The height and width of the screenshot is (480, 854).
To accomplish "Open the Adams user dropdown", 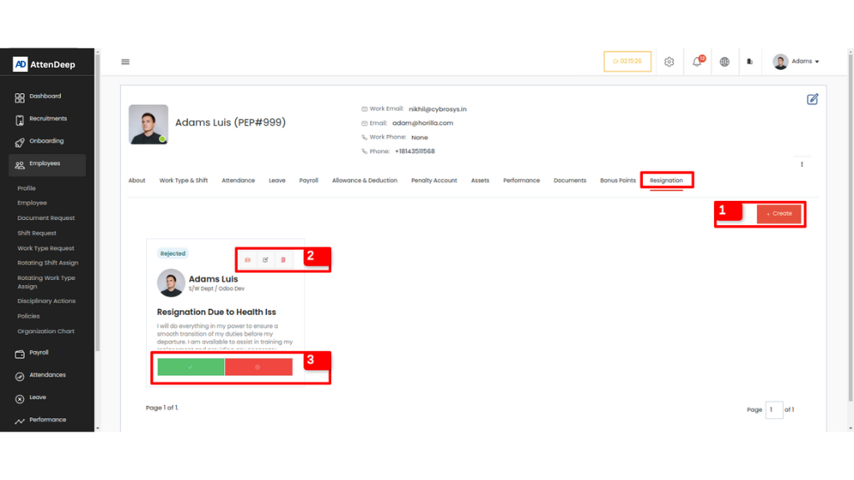I will [796, 62].
